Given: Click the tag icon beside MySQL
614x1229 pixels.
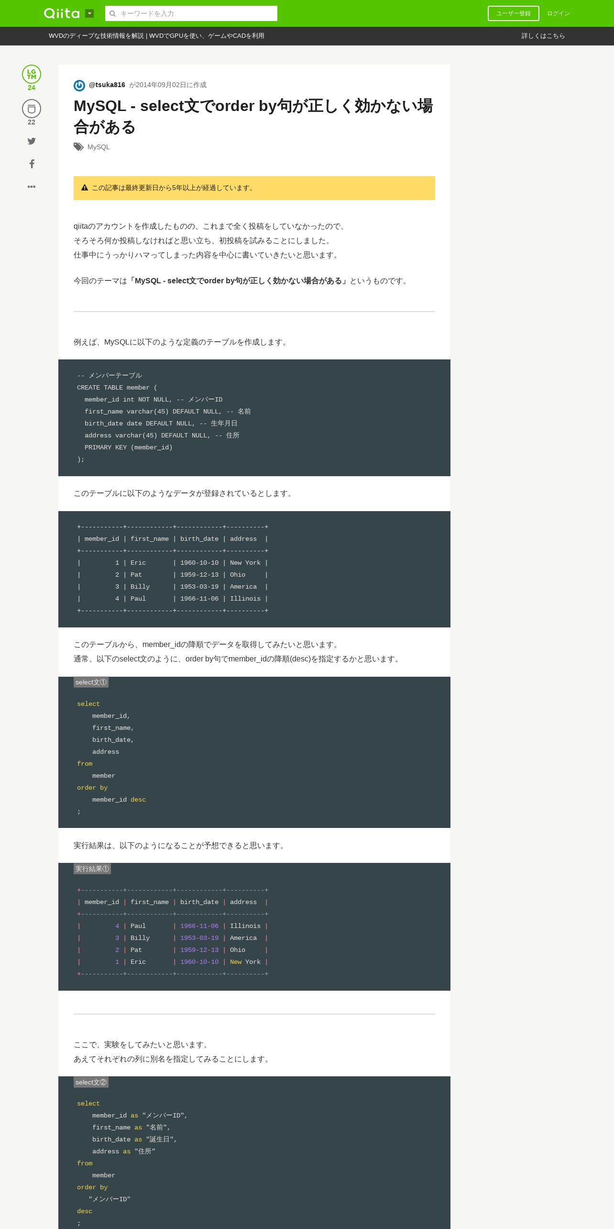Looking at the screenshot, I should tap(78, 147).
